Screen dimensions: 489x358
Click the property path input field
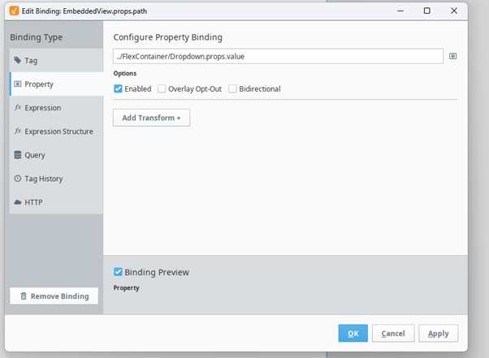pos(278,56)
